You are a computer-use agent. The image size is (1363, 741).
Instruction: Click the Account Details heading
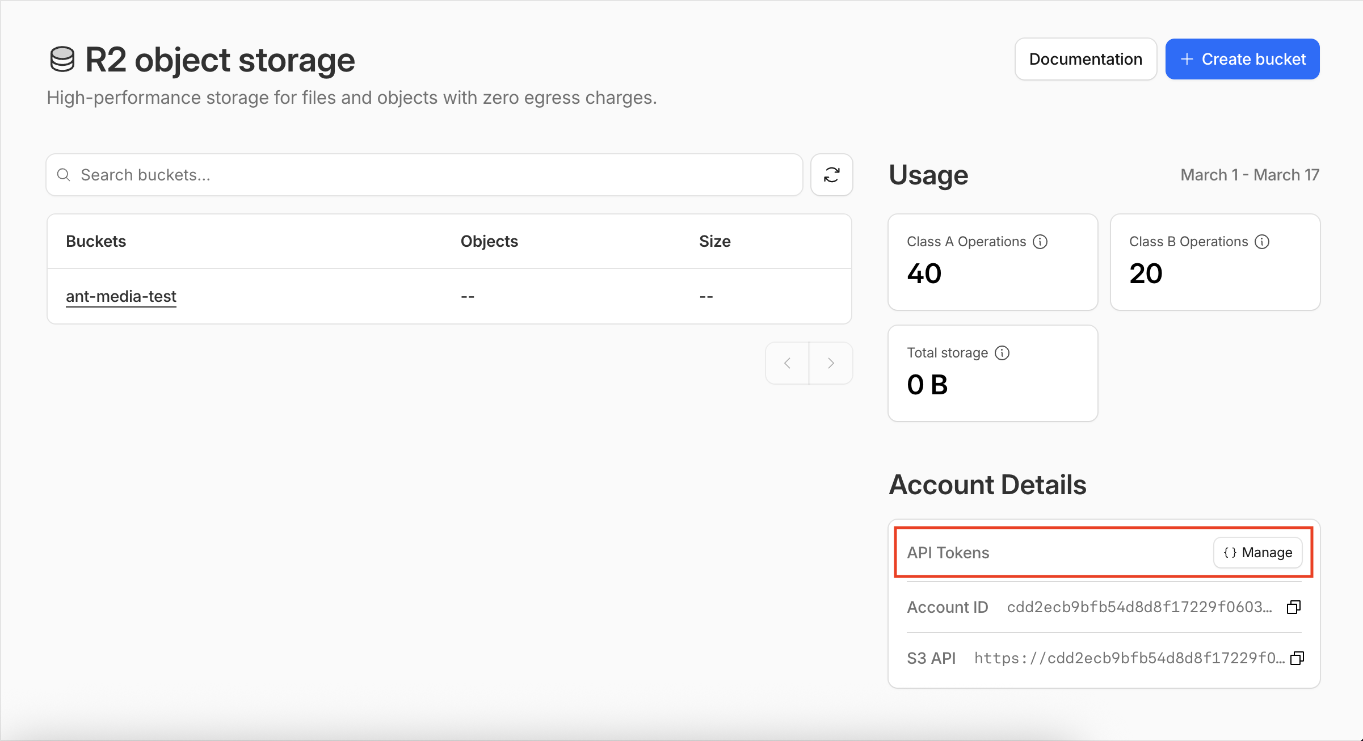[x=987, y=485]
